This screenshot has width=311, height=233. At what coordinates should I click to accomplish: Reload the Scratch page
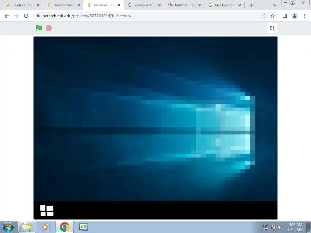[26, 16]
